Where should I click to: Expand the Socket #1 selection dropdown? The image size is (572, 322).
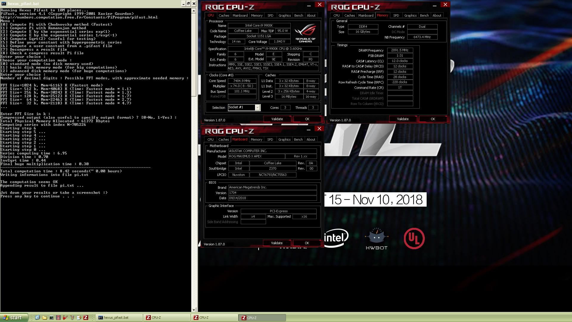point(257,108)
